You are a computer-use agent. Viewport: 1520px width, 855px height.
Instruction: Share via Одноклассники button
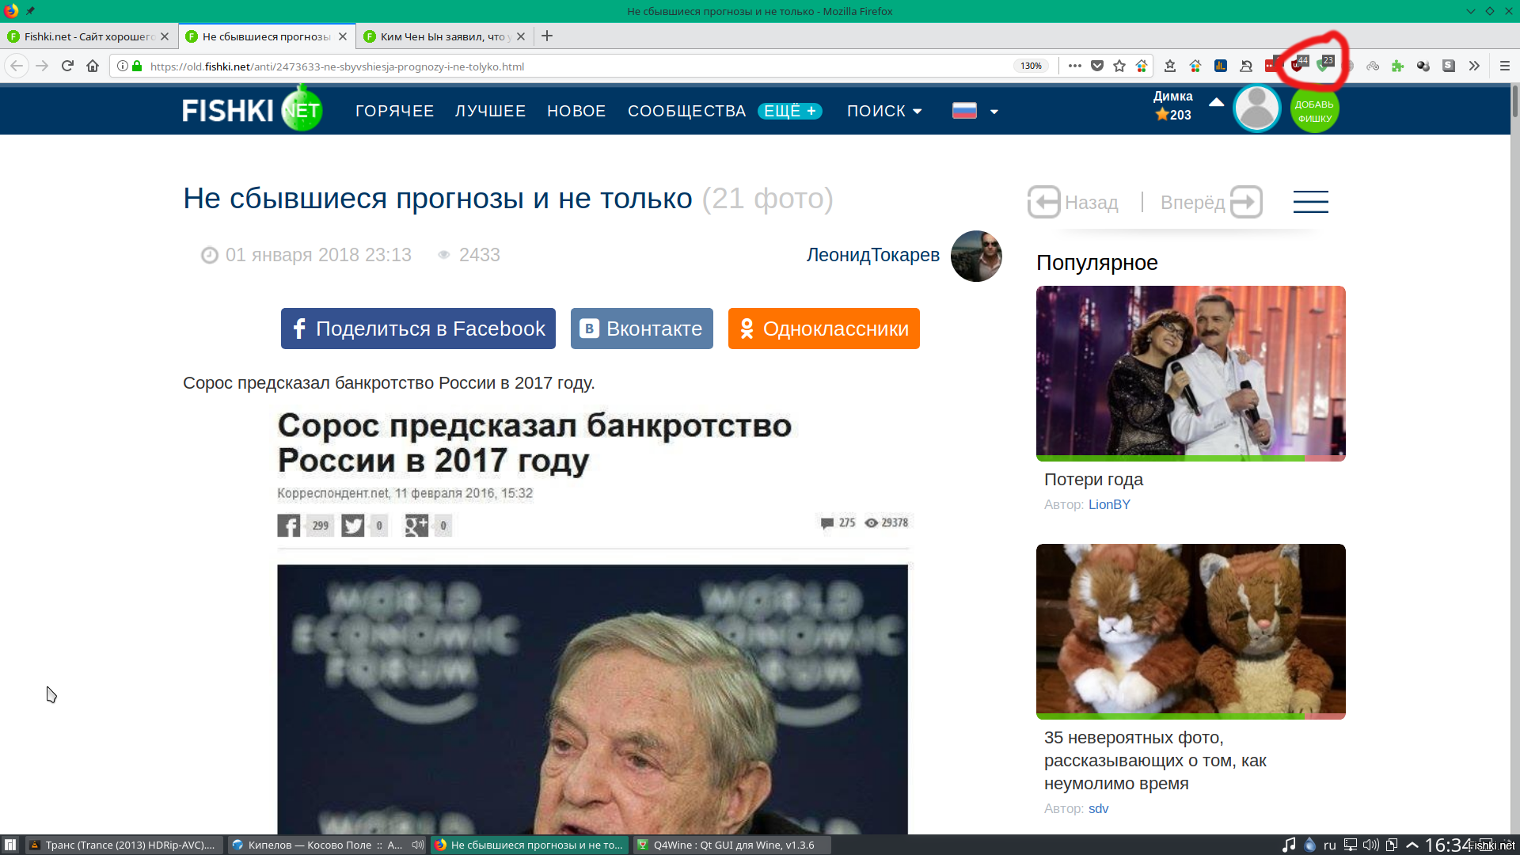823,329
